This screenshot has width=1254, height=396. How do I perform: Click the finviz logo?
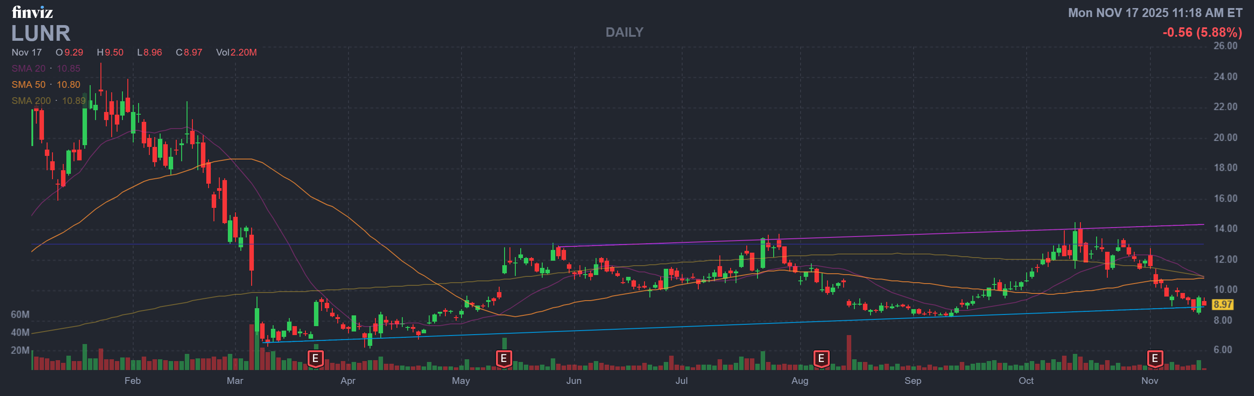(x=32, y=12)
